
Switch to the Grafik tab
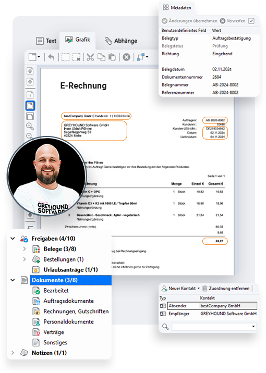[x=78, y=40]
